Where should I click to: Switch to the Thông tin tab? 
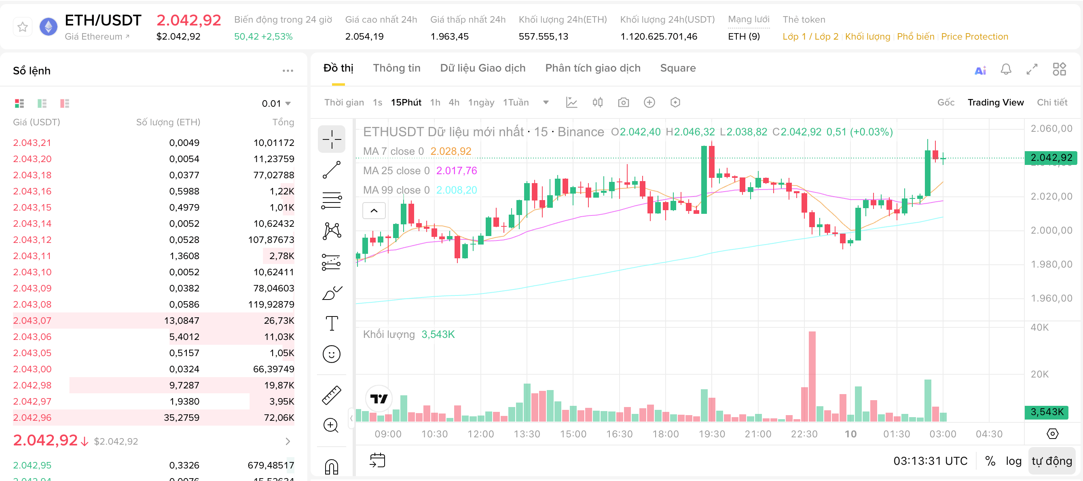[x=396, y=68]
